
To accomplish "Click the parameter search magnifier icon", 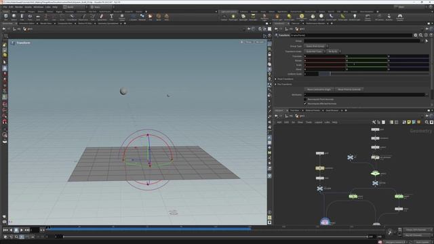I will [420, 35].
